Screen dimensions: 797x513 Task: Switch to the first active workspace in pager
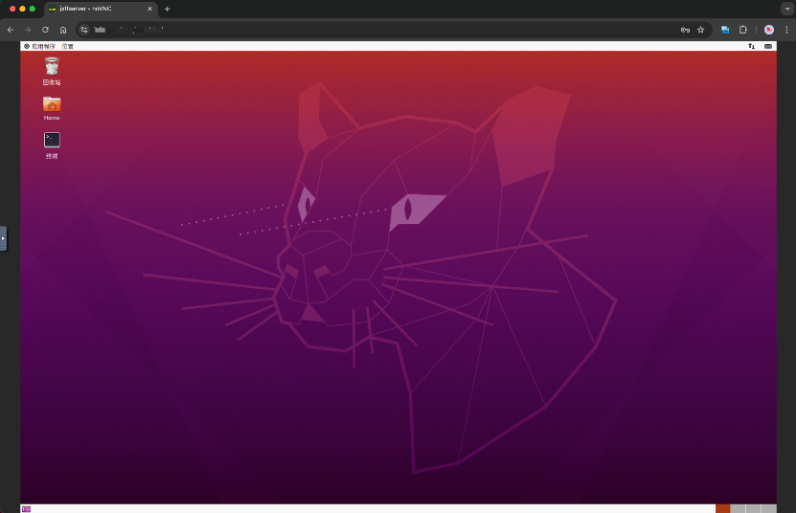click(722, 508)
